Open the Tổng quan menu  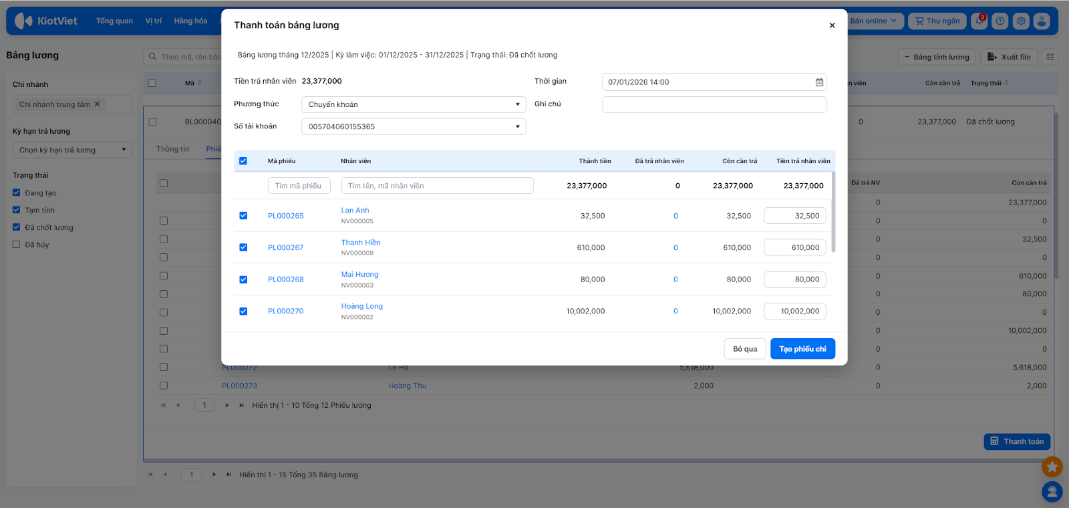coord(114,21)
